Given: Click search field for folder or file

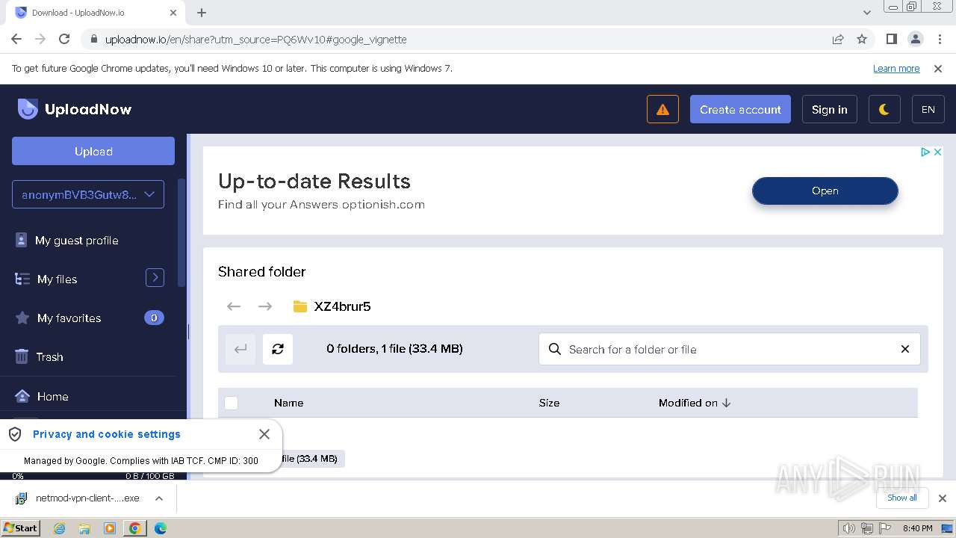Looking at the screenshot, I should (x=729, y=349).
